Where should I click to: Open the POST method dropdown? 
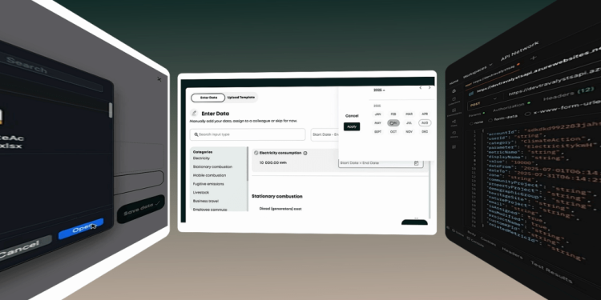(484, 102)
